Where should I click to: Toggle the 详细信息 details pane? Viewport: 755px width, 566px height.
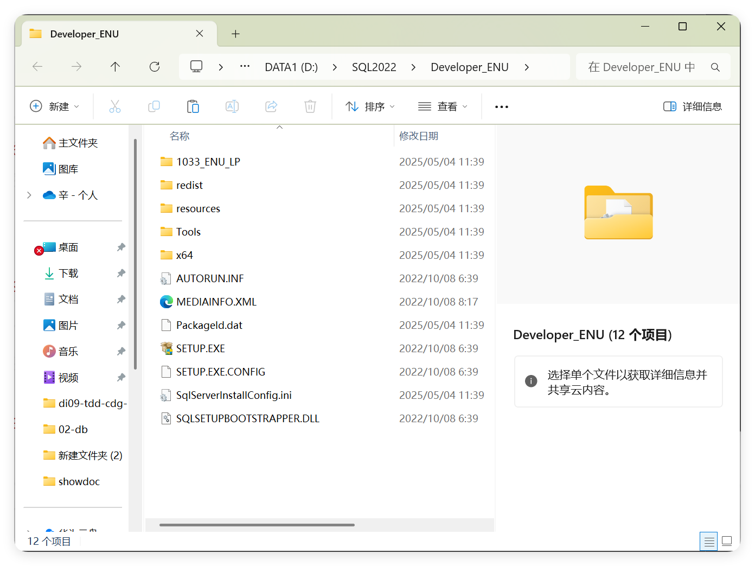(693, 106)
